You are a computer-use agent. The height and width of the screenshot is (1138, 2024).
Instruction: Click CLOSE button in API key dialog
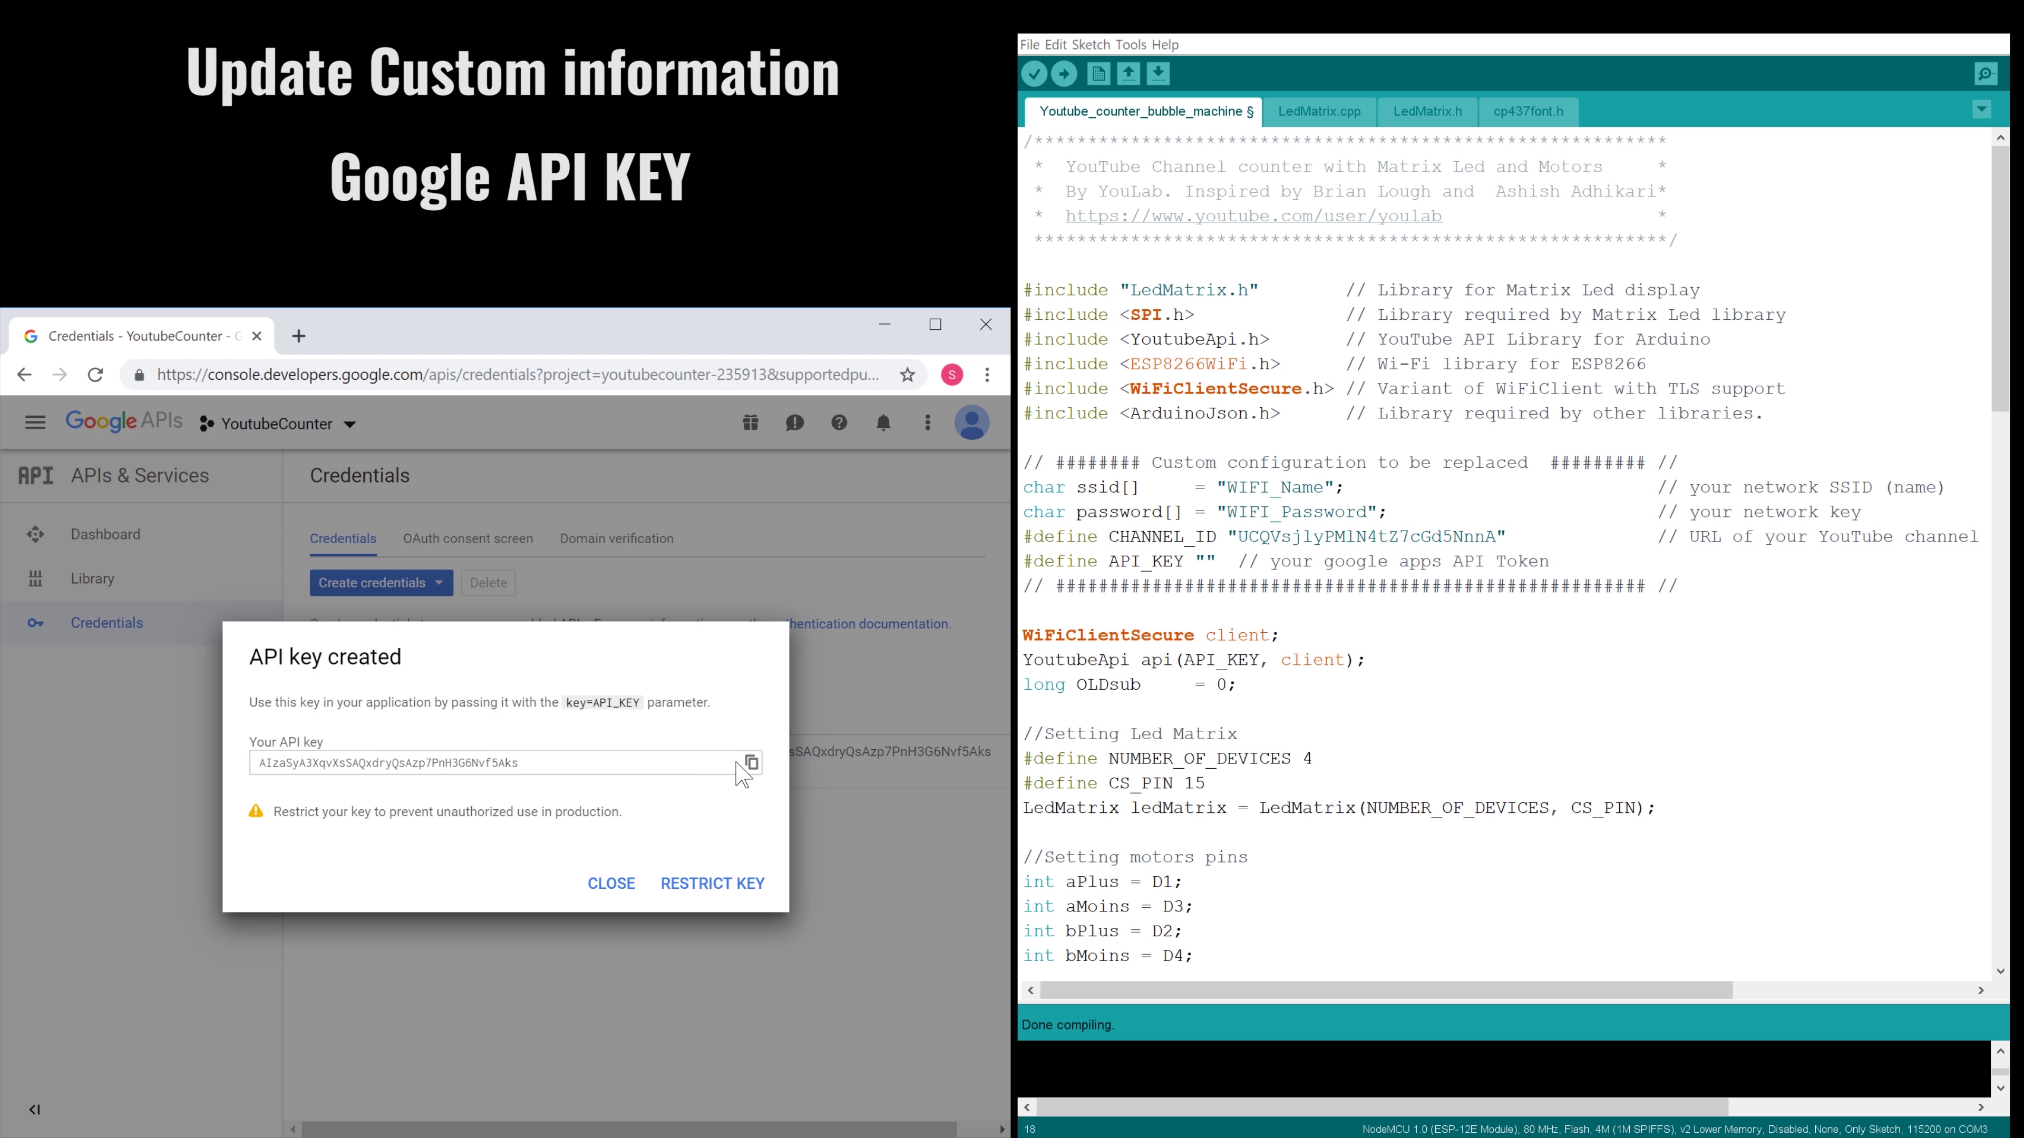click(610, 882)
